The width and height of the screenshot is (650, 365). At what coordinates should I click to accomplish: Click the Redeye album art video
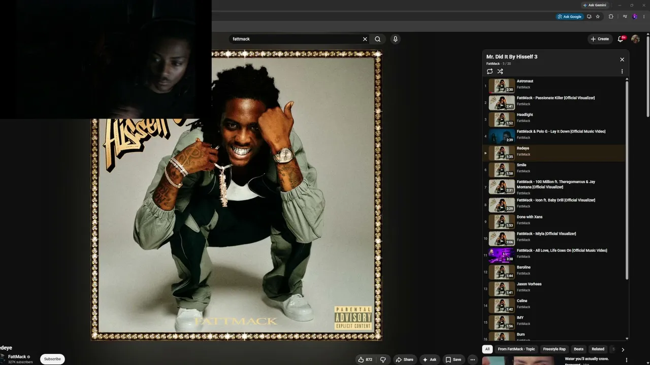click(x=237, y=196)
